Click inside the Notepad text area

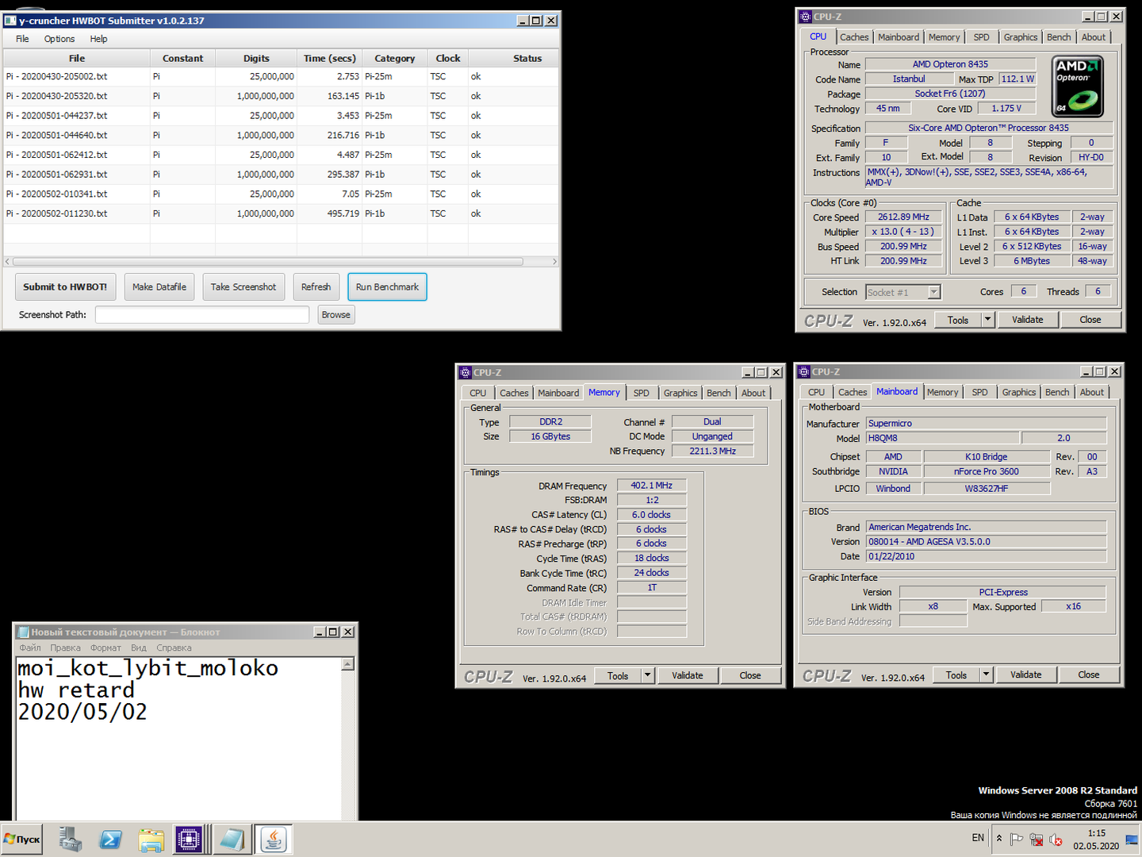pos(179,738)
